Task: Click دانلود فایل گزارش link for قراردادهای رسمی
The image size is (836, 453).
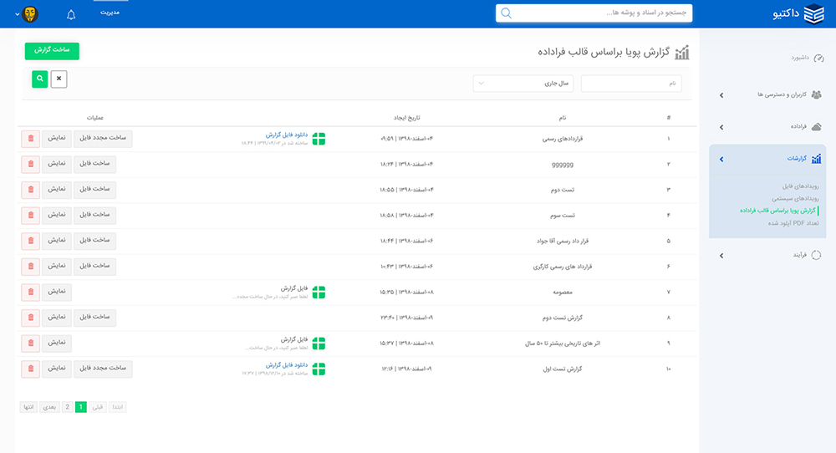Action: coord(287,135)
